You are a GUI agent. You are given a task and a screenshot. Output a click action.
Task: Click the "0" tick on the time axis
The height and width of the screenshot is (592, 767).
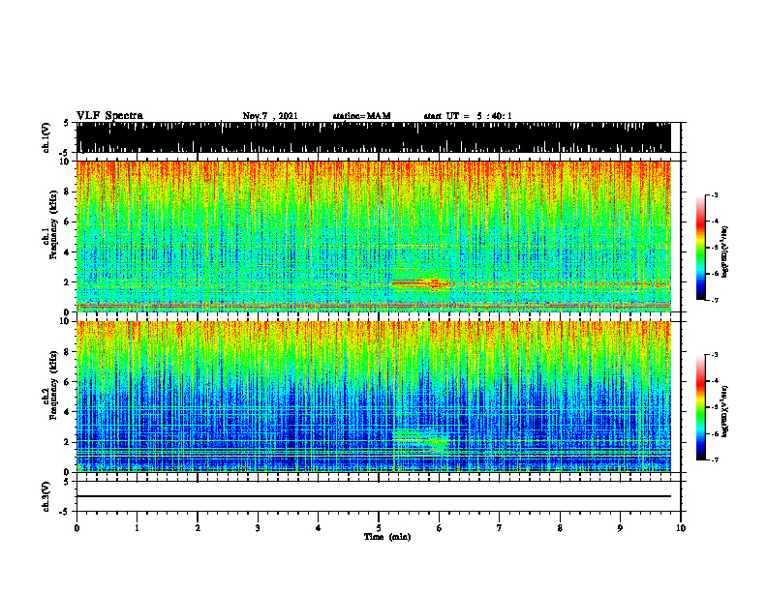coord(77,528)
